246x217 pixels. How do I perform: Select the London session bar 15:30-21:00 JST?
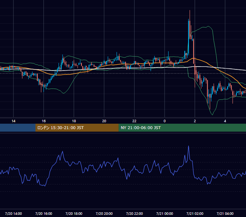tap(77, 128)
